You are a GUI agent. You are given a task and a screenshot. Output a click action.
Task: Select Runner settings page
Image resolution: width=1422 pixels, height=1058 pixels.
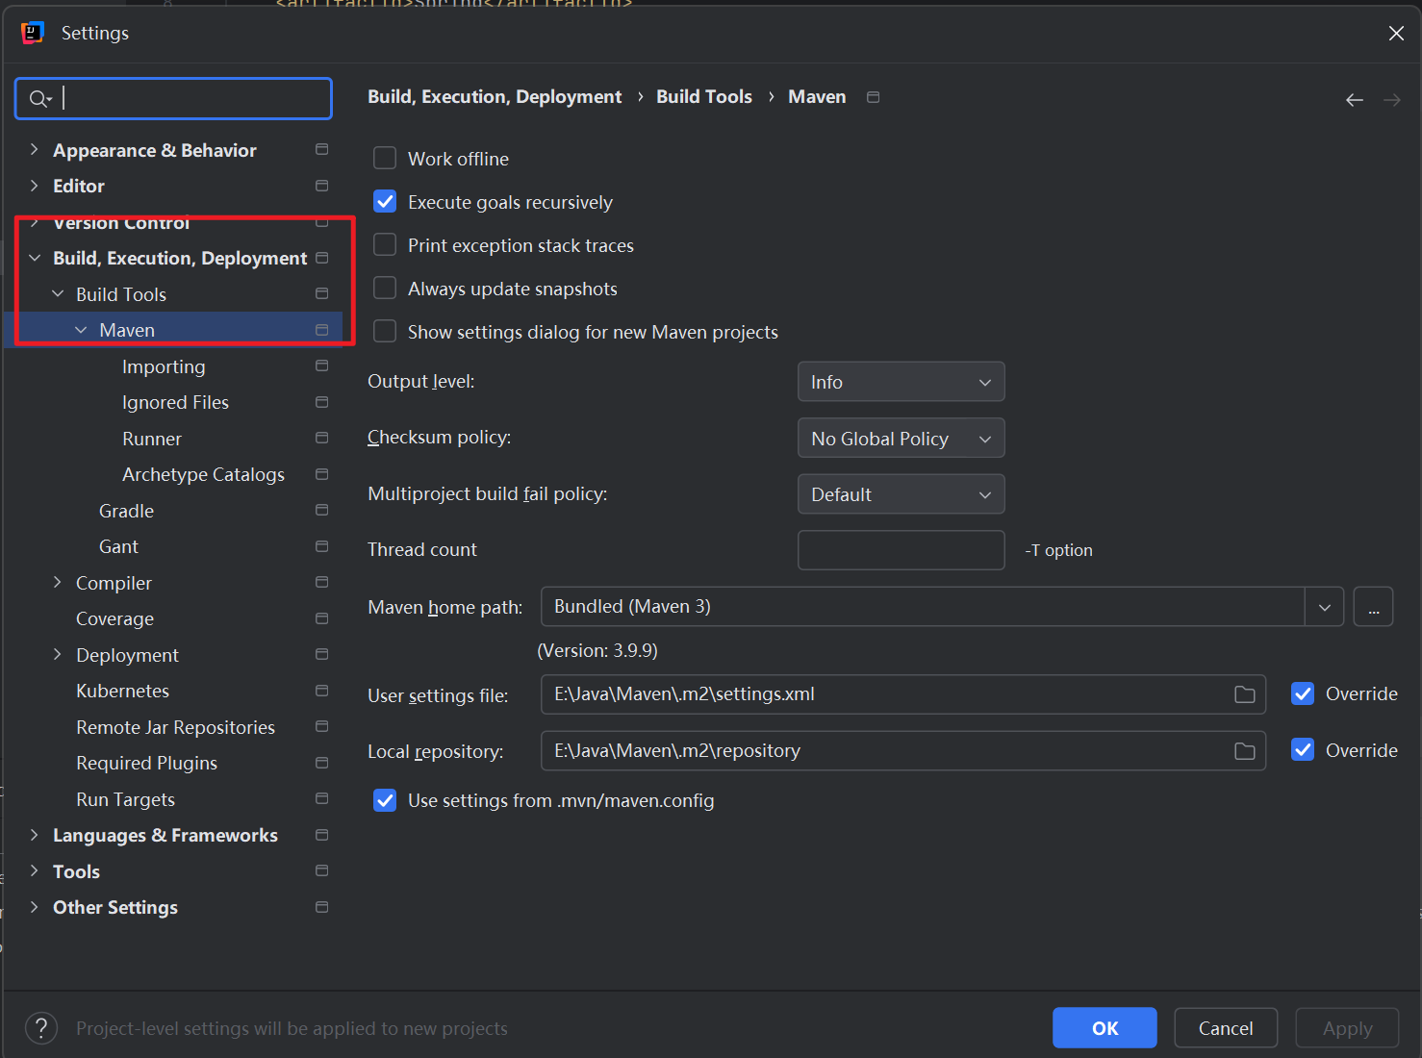point(152,439)
